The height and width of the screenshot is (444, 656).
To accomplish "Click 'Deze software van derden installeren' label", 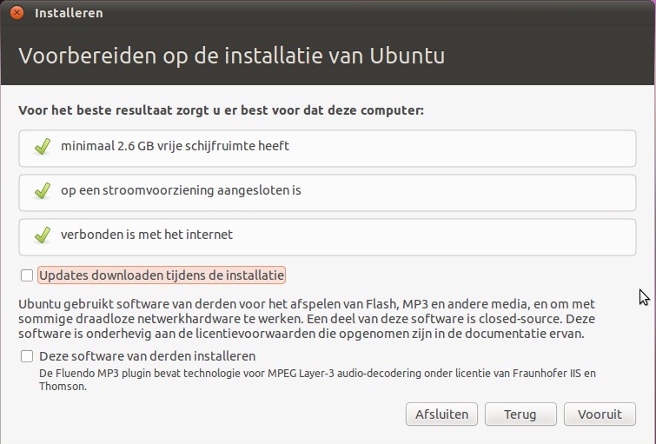I will 147,356.
